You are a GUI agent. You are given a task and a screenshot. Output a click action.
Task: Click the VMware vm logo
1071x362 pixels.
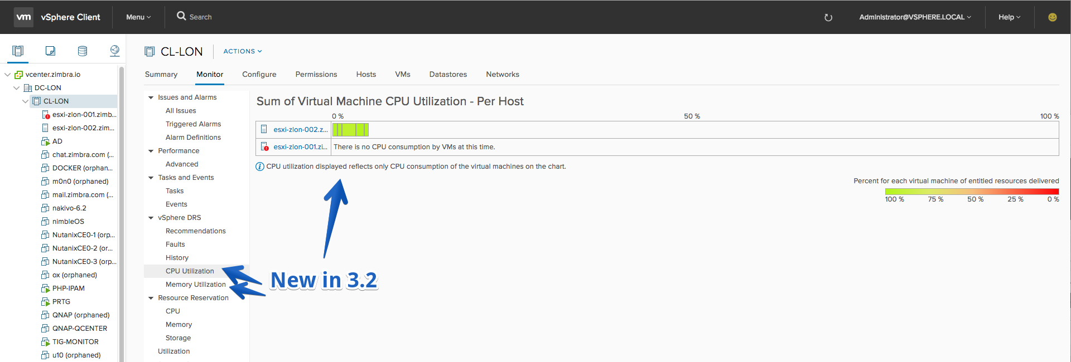click(23, 17)
